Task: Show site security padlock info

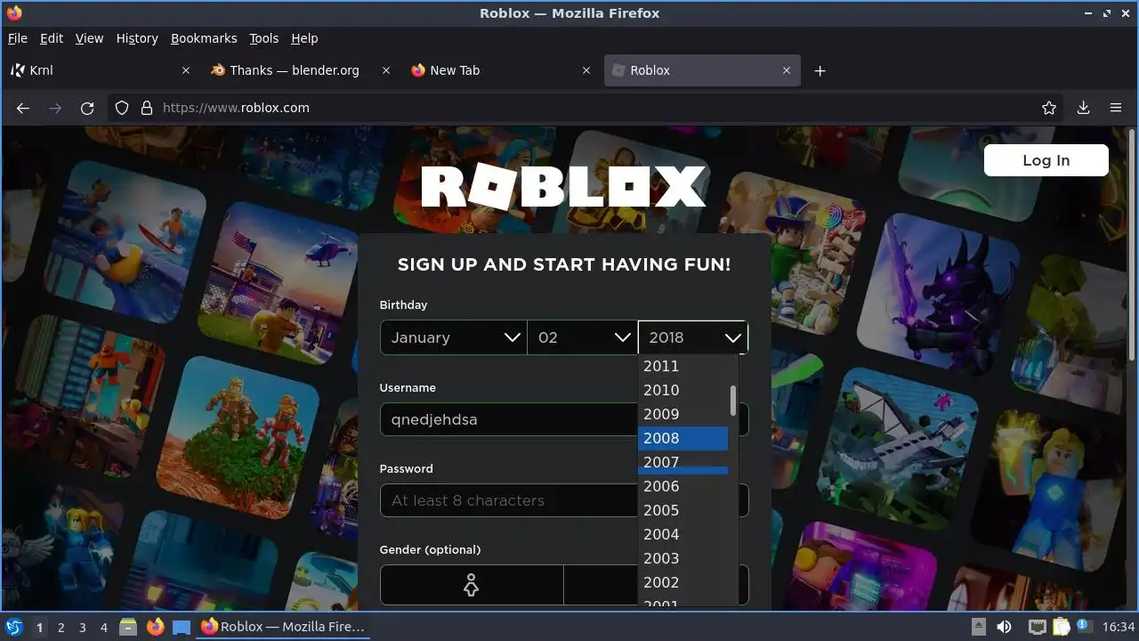Action: (x=146, y=108)
